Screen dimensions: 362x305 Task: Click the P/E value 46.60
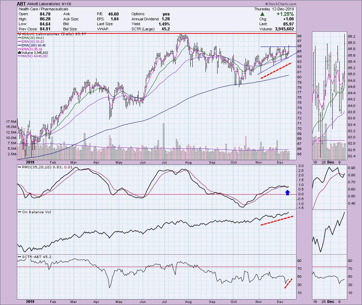click(x=113, y=14)
